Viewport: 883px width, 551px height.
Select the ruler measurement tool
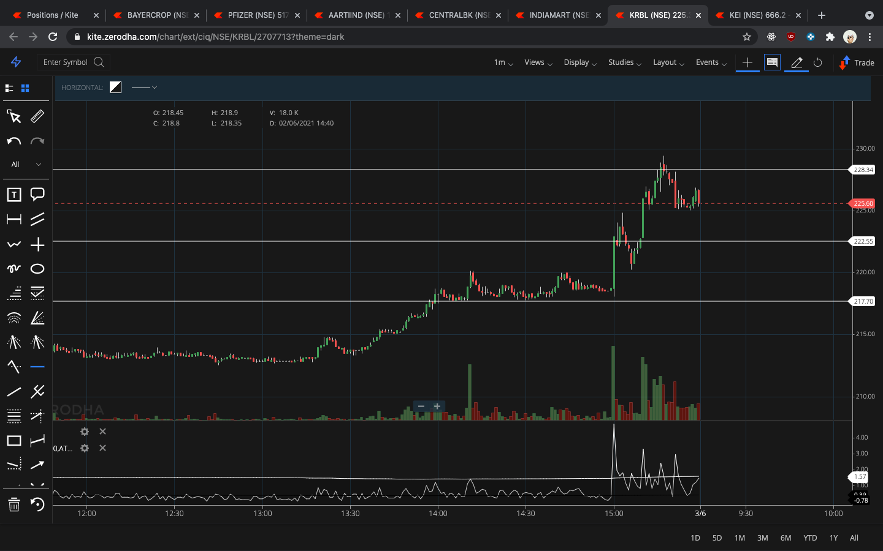(37, 116)
